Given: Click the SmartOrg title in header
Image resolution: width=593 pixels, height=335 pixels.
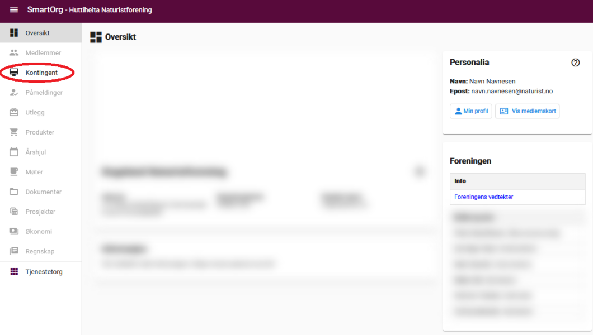Looking at the screenshot, I should (45, 10).
